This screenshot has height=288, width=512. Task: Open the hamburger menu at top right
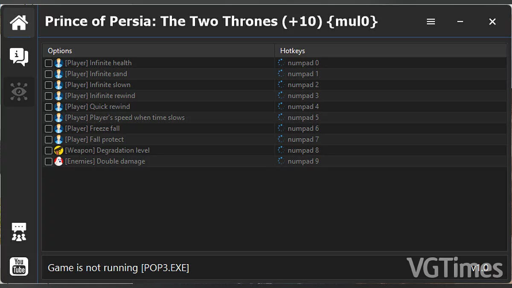[431, 21]
